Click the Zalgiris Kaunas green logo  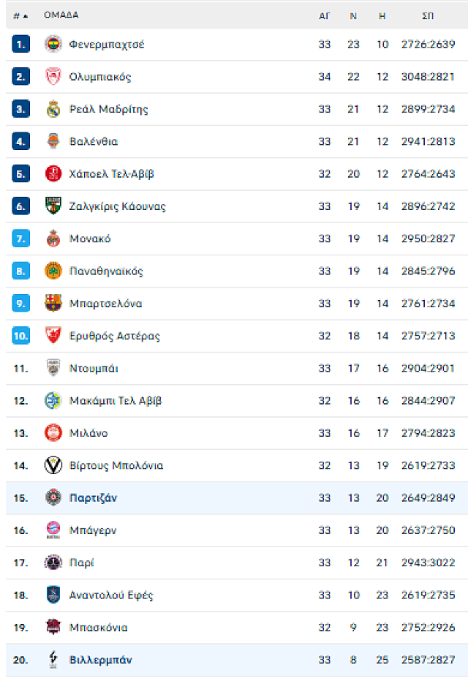click(53, 206)
